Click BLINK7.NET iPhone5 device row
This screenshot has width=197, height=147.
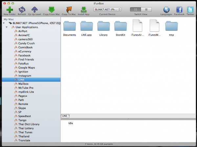pos(31,23)
